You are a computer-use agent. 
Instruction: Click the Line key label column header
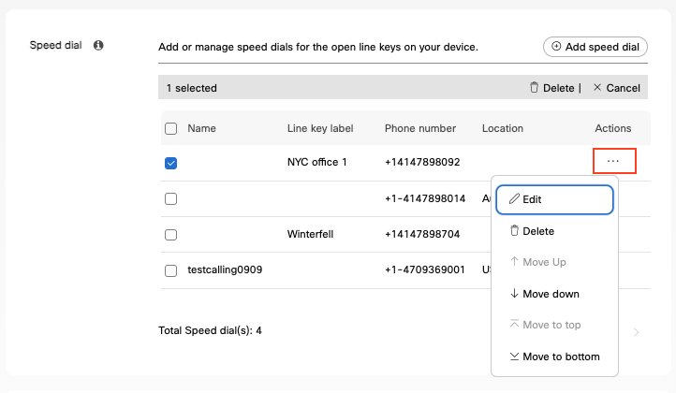pyautogui.click(x=320, y=128)
